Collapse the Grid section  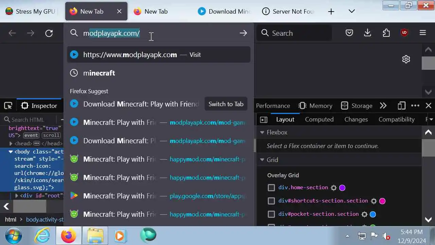[x=262, y=160]
